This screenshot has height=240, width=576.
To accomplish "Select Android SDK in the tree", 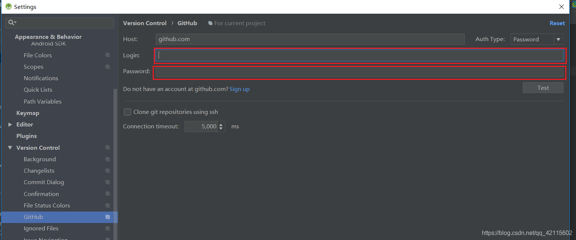I will (x=49, y=44).
